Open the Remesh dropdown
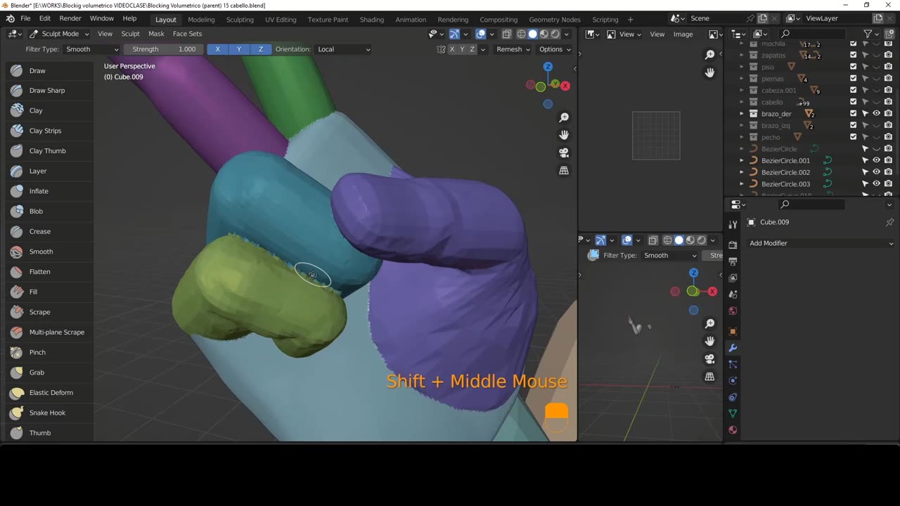The image size is (900, 506). point(513,49)
